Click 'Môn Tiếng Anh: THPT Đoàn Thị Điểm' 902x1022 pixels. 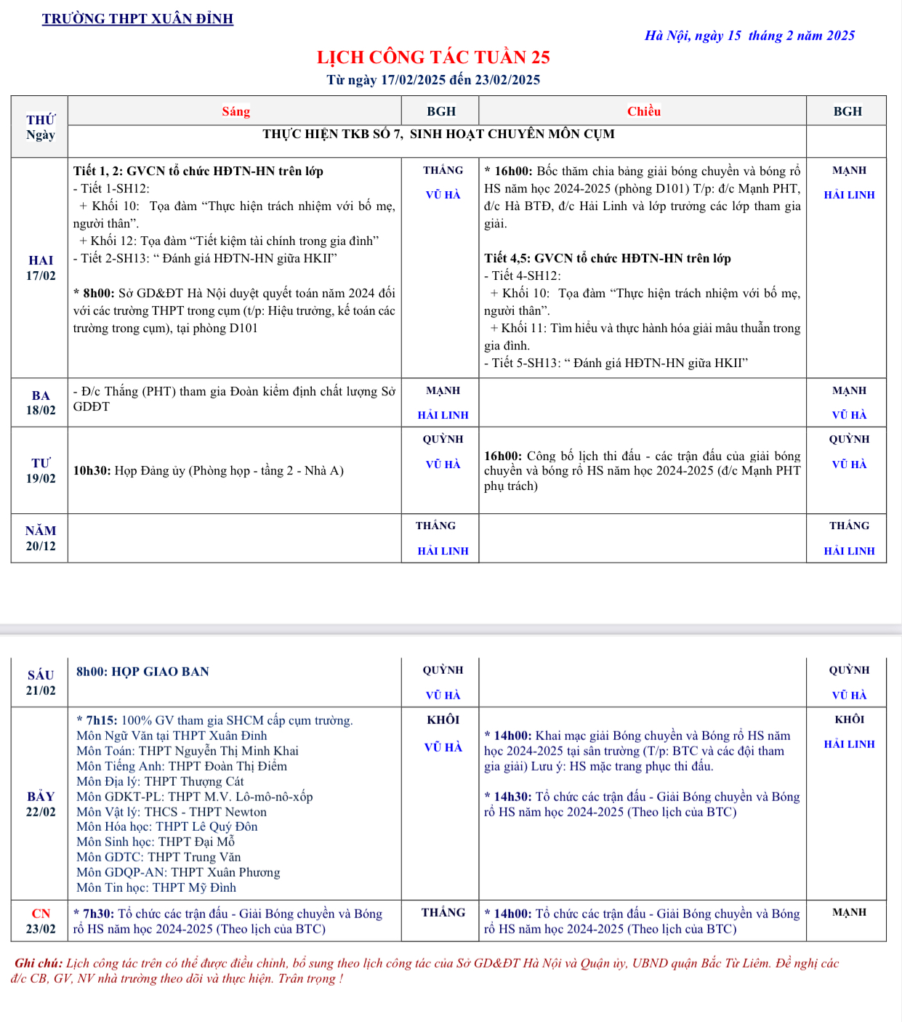click(x=182, y=767)
